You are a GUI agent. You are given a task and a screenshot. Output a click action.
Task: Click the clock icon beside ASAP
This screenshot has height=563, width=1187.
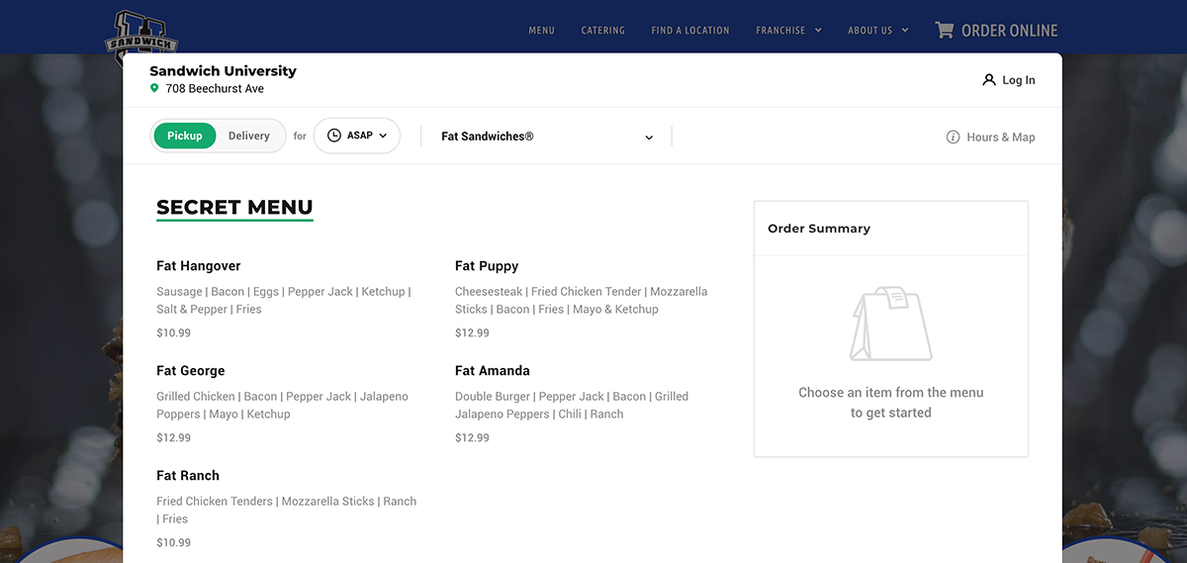334,136
